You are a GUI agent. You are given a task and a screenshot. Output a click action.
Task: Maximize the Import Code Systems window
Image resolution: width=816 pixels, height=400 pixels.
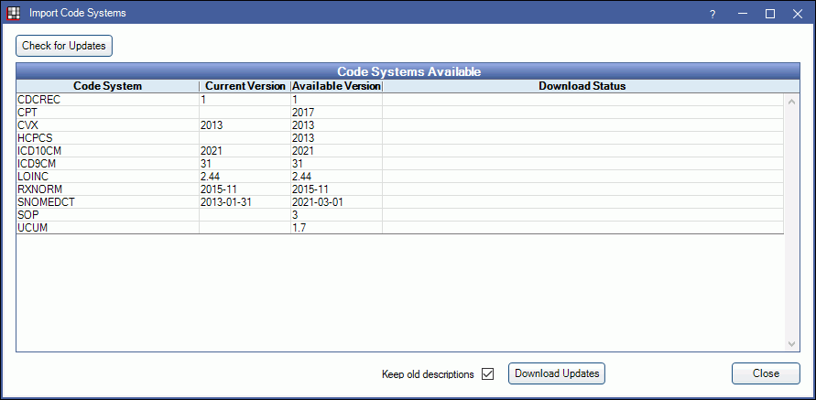pyautogui.click(x=770, y=14)
